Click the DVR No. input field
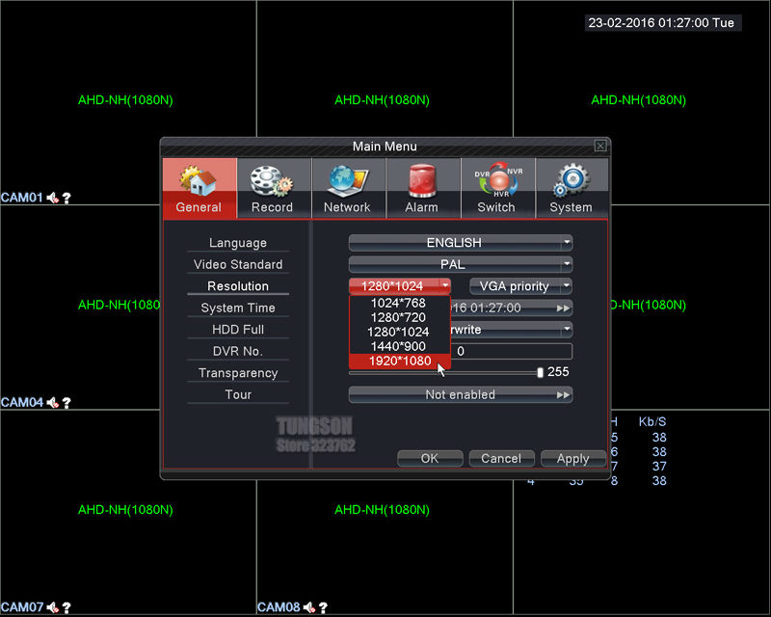This screenshot has width=771, height=617. pos(511,352)
